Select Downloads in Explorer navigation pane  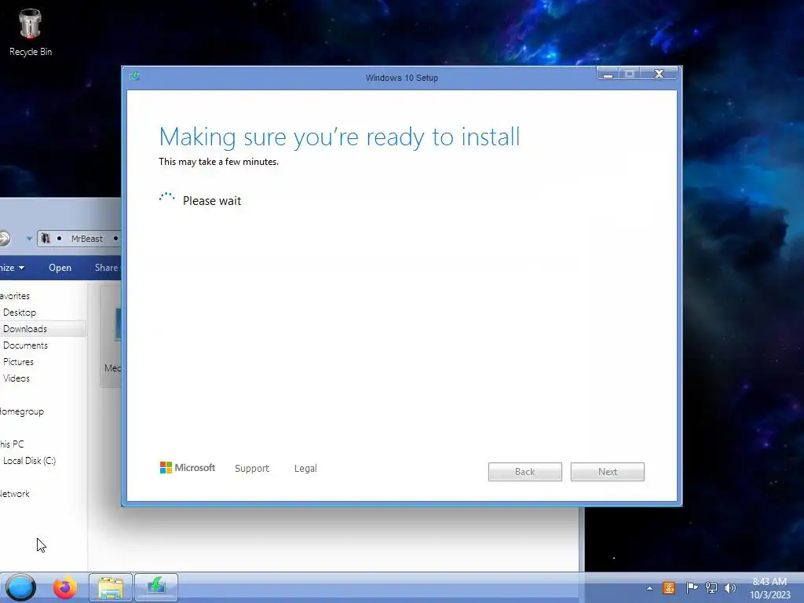pos(25,329)
